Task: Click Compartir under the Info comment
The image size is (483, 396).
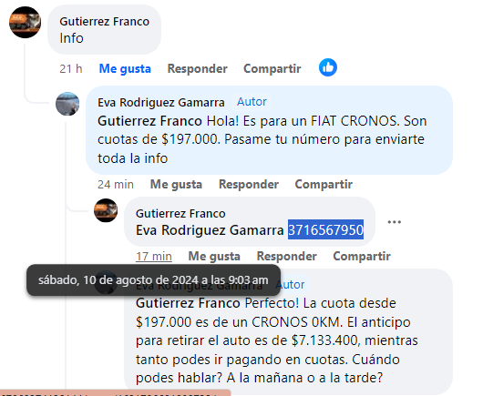Action: pos(272,68)
